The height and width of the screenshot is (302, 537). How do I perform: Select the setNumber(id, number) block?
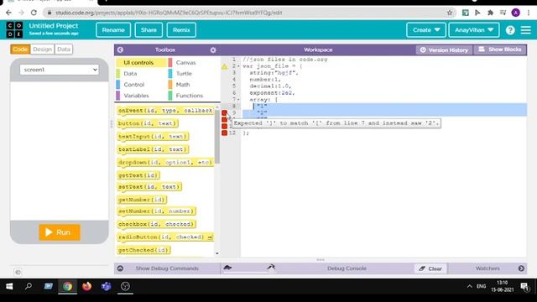point(157,211)
